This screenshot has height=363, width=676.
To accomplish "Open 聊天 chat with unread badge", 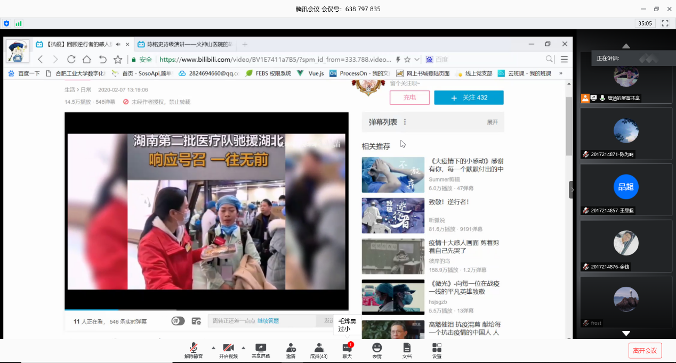I will tap(347, 350).
